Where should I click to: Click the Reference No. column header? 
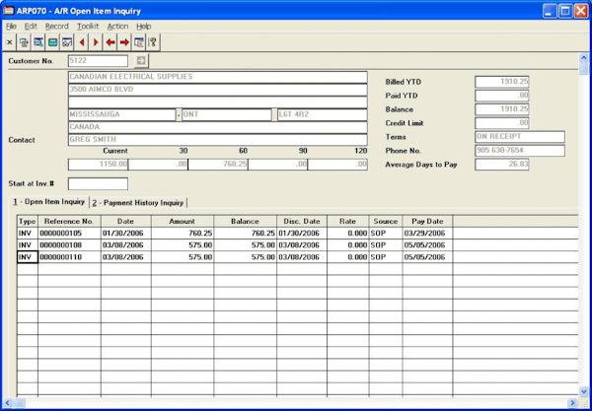69,222
